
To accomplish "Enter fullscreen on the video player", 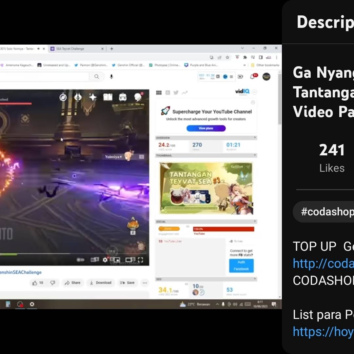I will tap(140, 260).
